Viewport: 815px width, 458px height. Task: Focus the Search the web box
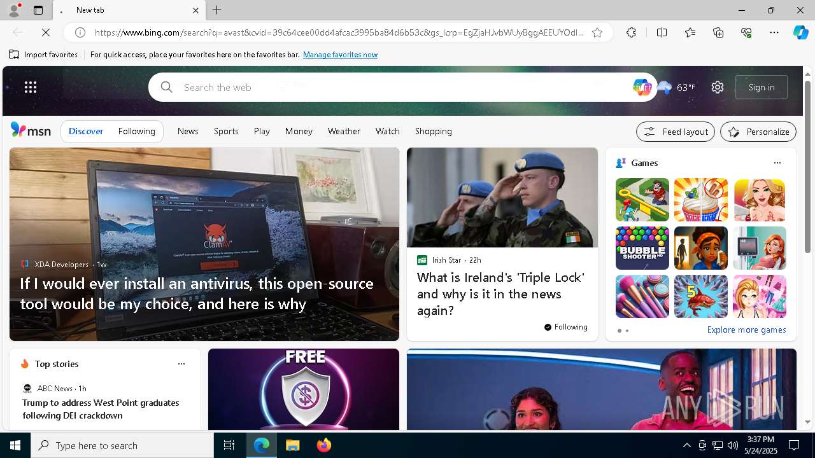401,87
